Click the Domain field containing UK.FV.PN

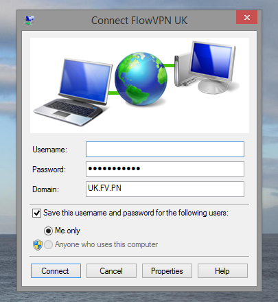click(x=165, y=189)
